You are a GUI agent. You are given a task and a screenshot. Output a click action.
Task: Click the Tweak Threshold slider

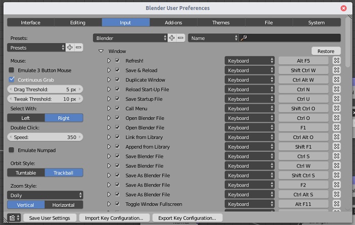coord(45,99)
